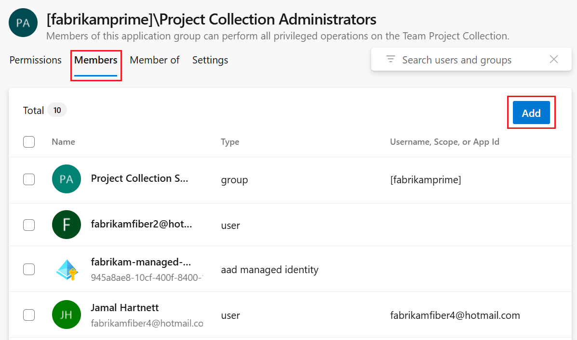
Task: Click the filter icon in the search box
Action: [390, 59]
